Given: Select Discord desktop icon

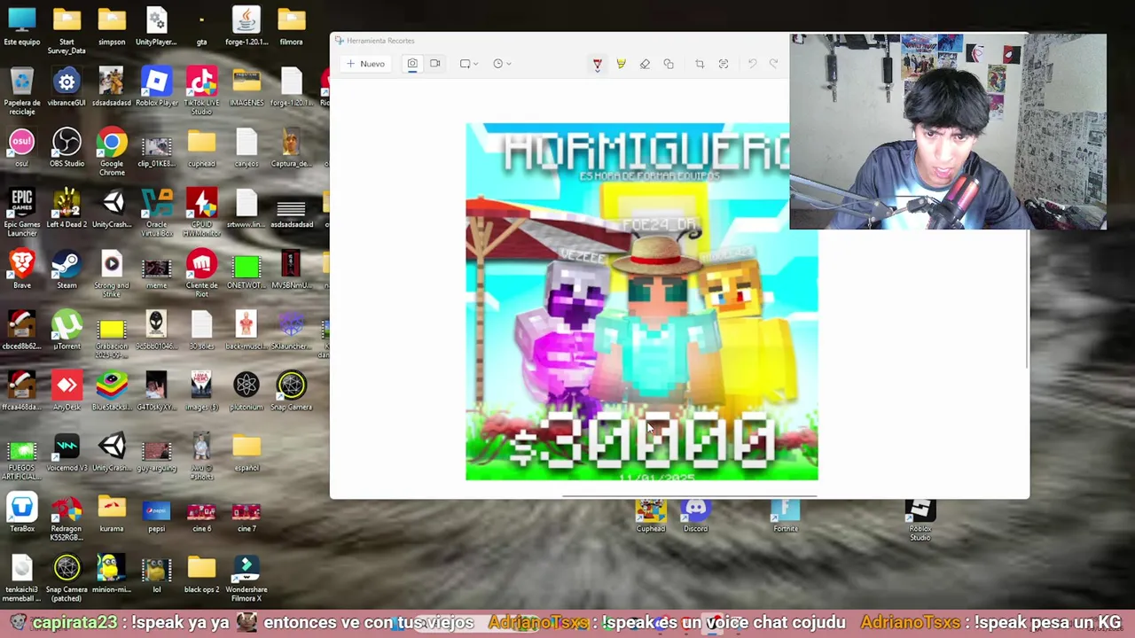Looking at the screenshot, I should (695, 516).
